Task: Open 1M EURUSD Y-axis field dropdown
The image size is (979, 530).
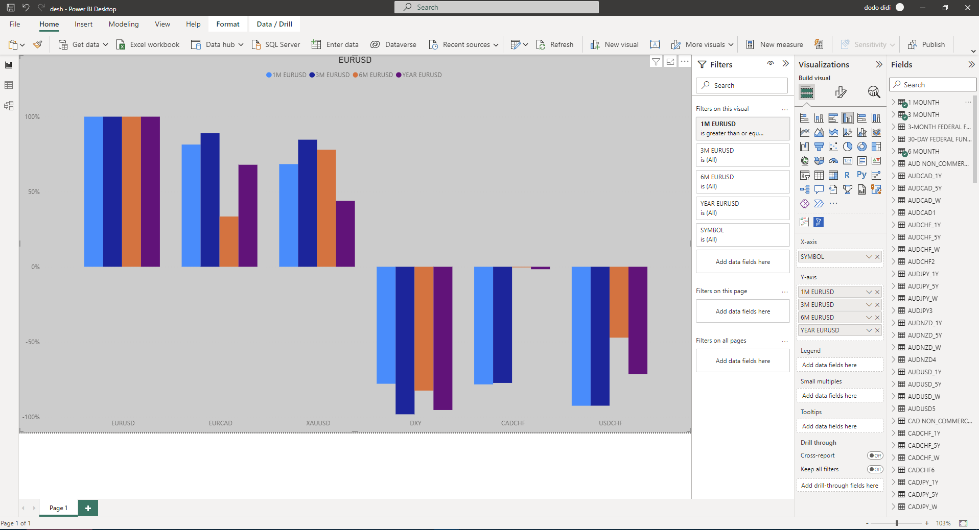Action: pyautogui.click(x=869, y=292)
